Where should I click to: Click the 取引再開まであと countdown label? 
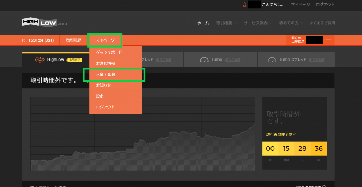[x=281, y=135]
